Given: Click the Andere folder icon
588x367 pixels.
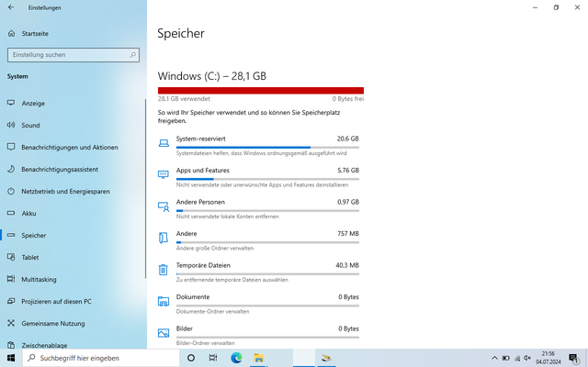Looking at the screenshot, I should (164, 238).
